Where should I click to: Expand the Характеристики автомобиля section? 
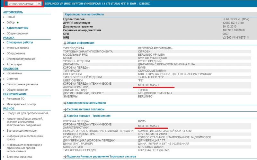tap(86, 103)
